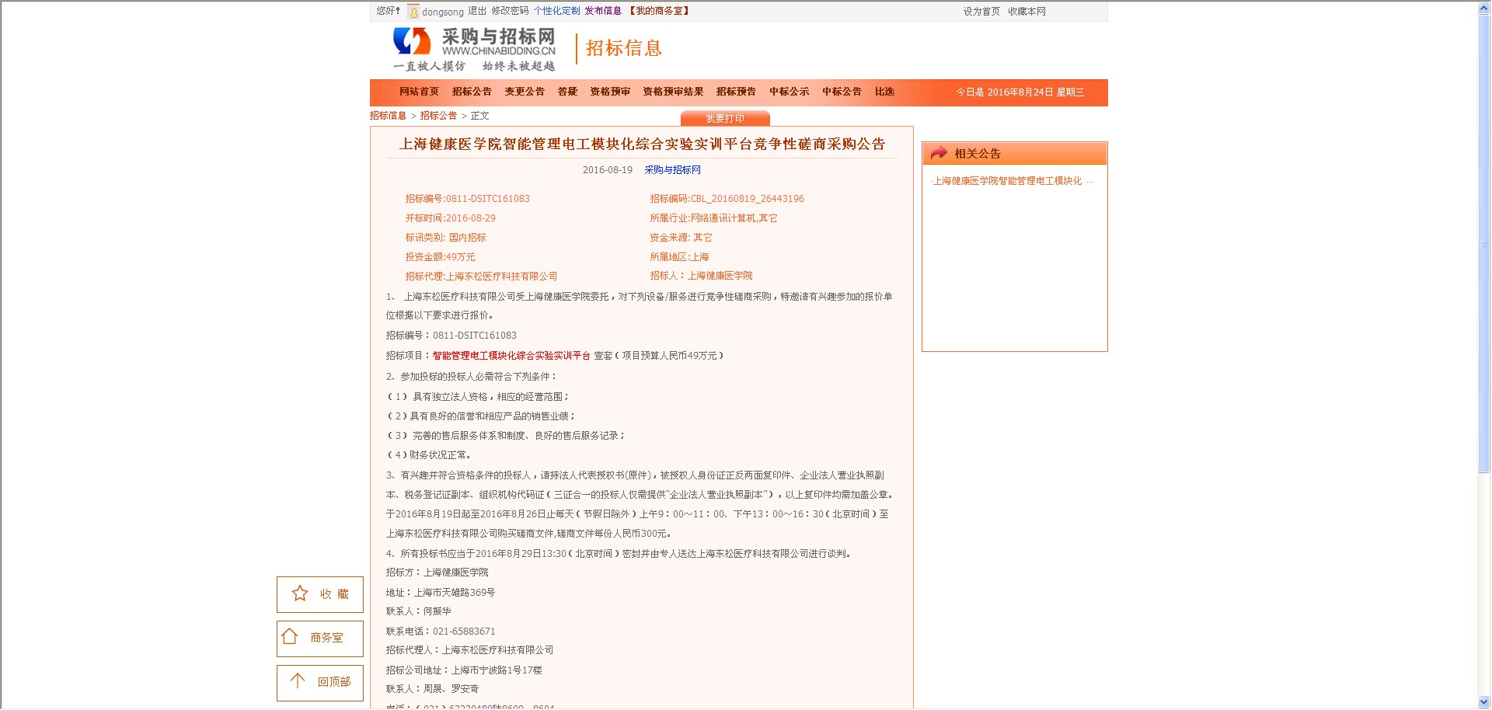
Task: Click the up arrow icon for 回顶部
Action: click(x=298, y=681)
